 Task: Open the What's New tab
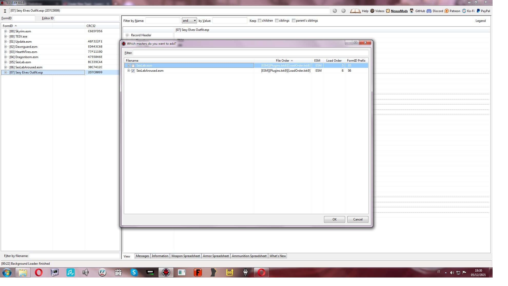[x=278, y=256]
